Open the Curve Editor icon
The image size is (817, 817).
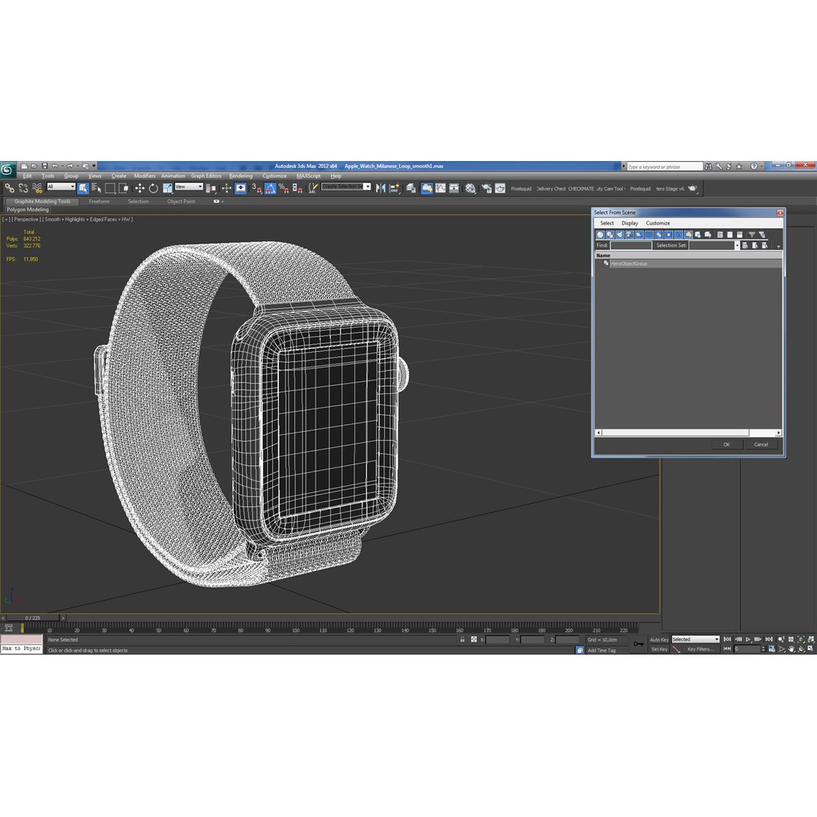440,188
